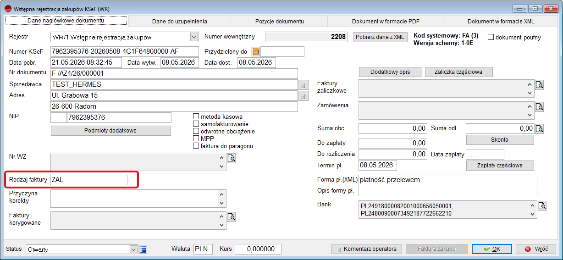Click the Rodzaj faktury field ZAL
The image size is (563, 260).
[89, 180]
